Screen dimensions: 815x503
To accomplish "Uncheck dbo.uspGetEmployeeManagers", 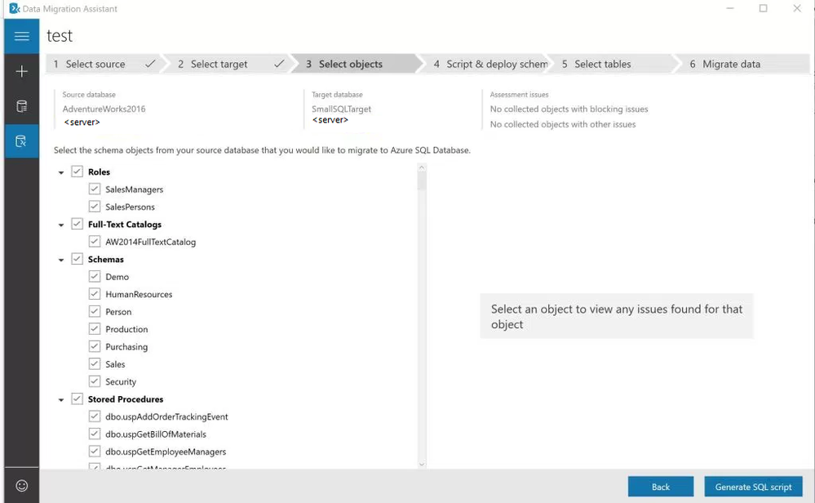I will coord(94,451).
